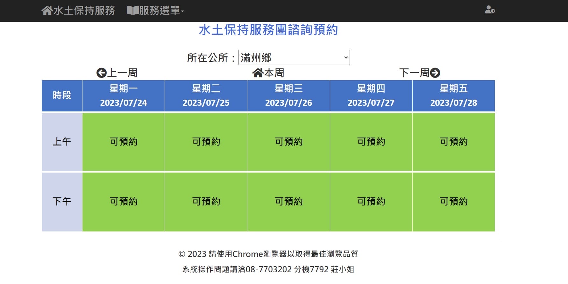The width and height of the screenshot is (568, 284).
Task: Click the left arrow icon for 上一周
Action: point(101,73)
